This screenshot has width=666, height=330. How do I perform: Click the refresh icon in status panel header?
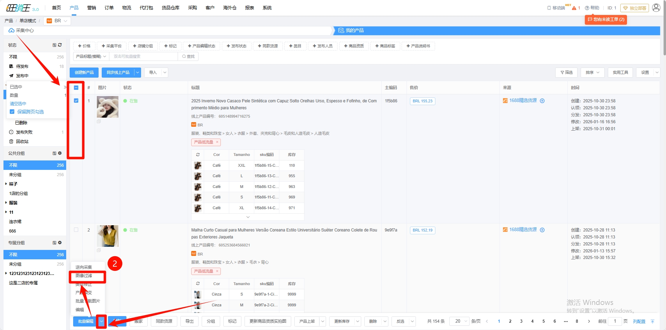[60, 45]
